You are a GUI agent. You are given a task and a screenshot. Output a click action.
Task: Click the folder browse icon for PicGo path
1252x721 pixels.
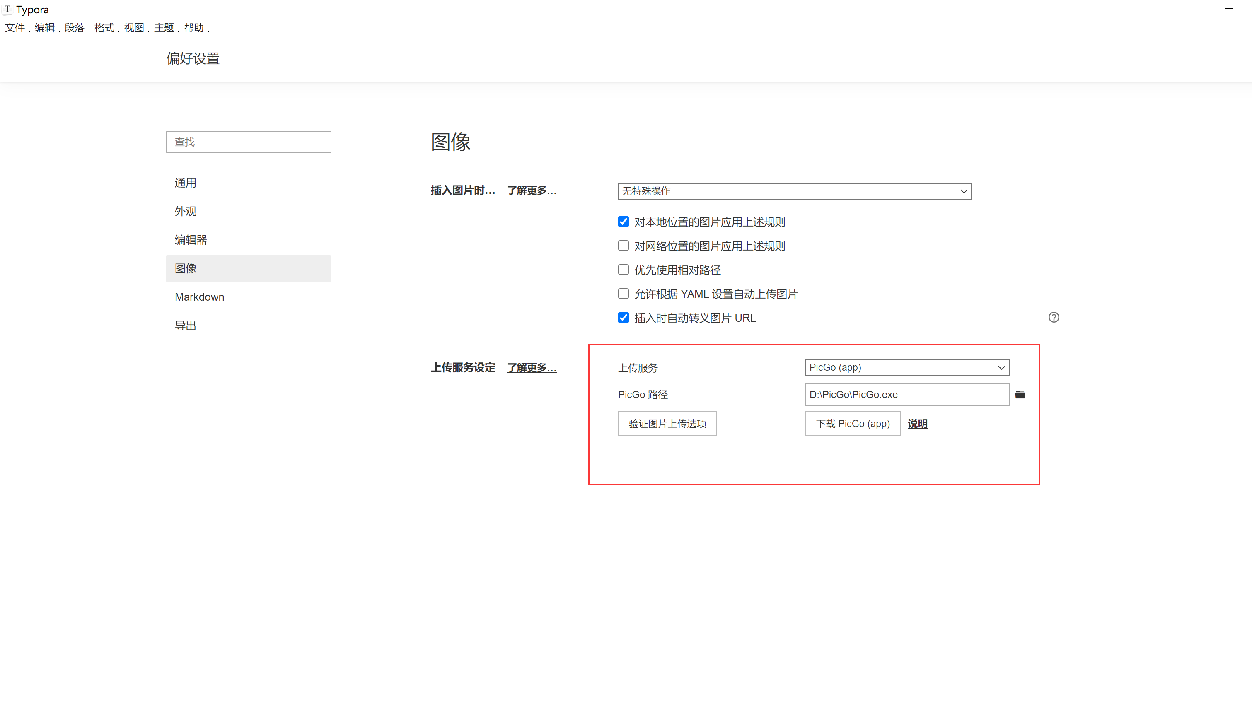(x=1020, y=395)
